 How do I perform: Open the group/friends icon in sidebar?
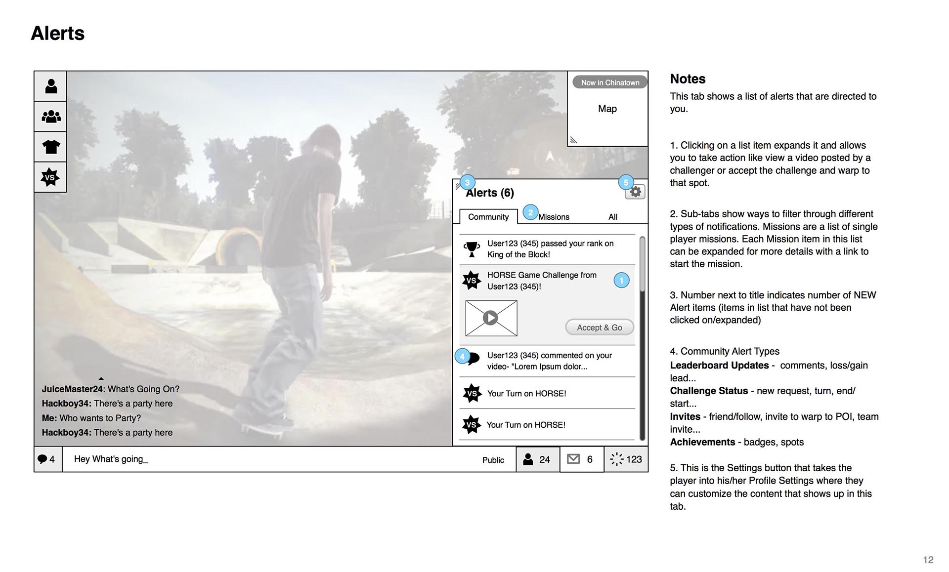[x=50, y=117]
